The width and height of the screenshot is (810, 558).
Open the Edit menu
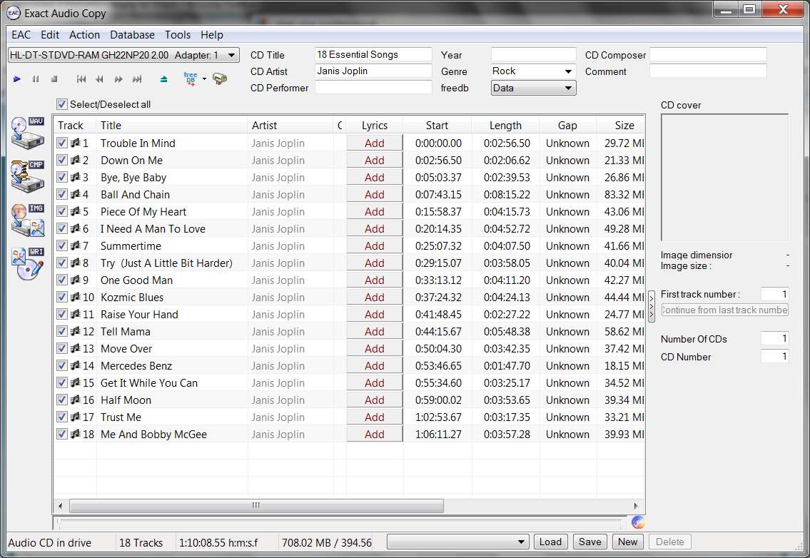coord(50,35)
